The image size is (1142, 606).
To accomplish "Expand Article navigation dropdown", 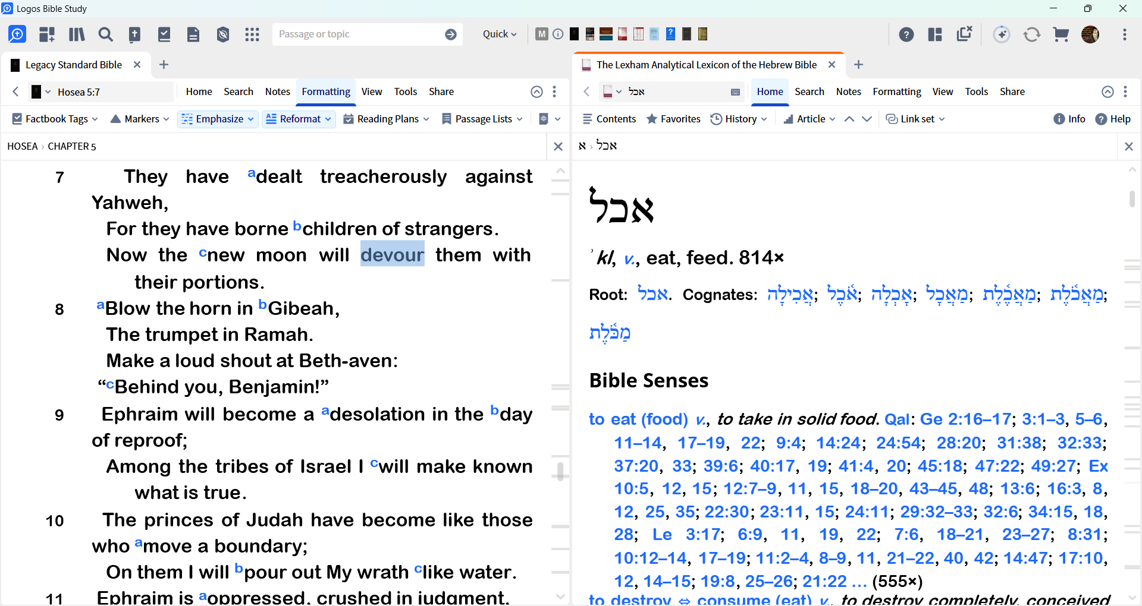I will click(x=809, y=119).
